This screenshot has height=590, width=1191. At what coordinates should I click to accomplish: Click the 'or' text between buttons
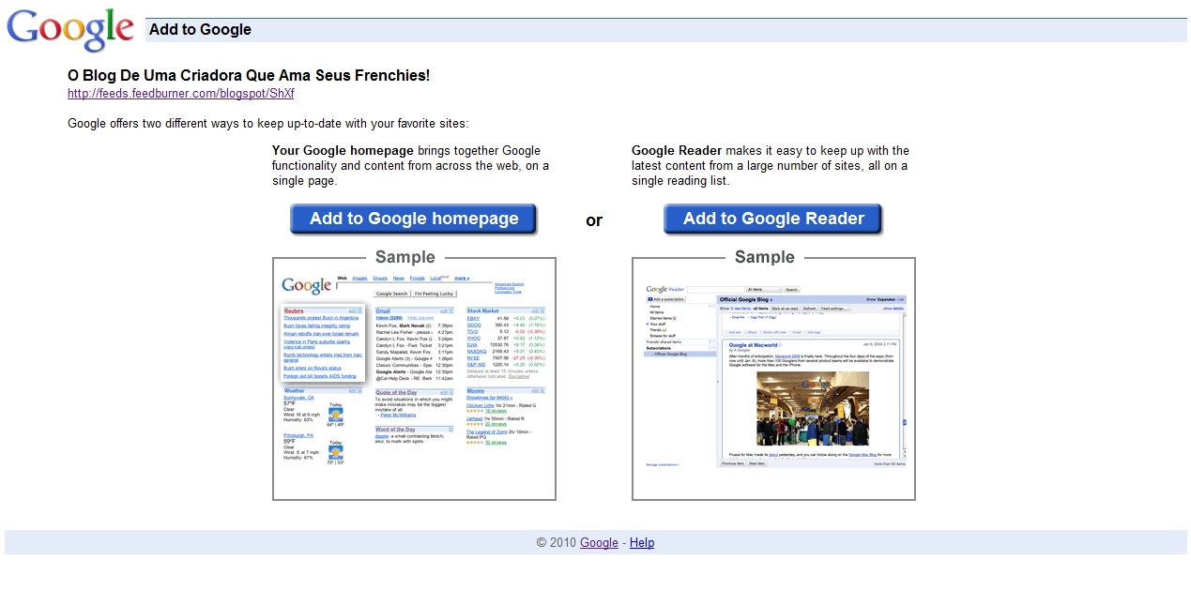594,220
